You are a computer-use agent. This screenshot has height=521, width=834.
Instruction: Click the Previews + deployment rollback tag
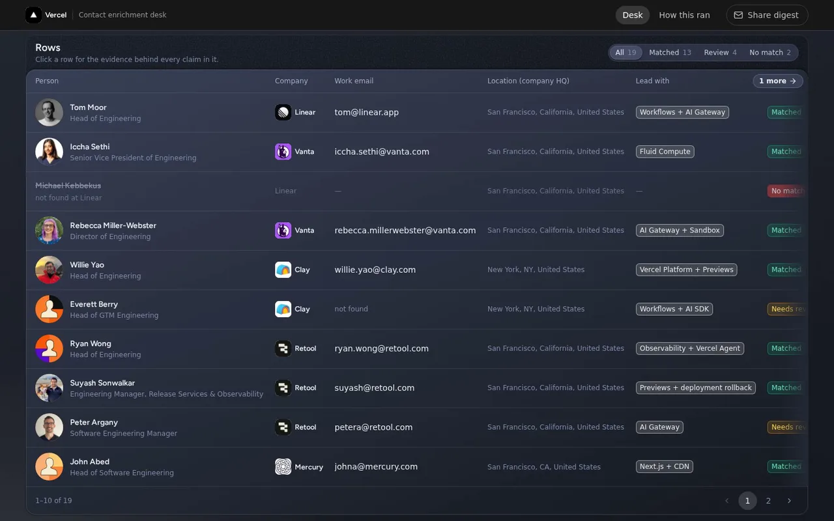pos(695,388)
